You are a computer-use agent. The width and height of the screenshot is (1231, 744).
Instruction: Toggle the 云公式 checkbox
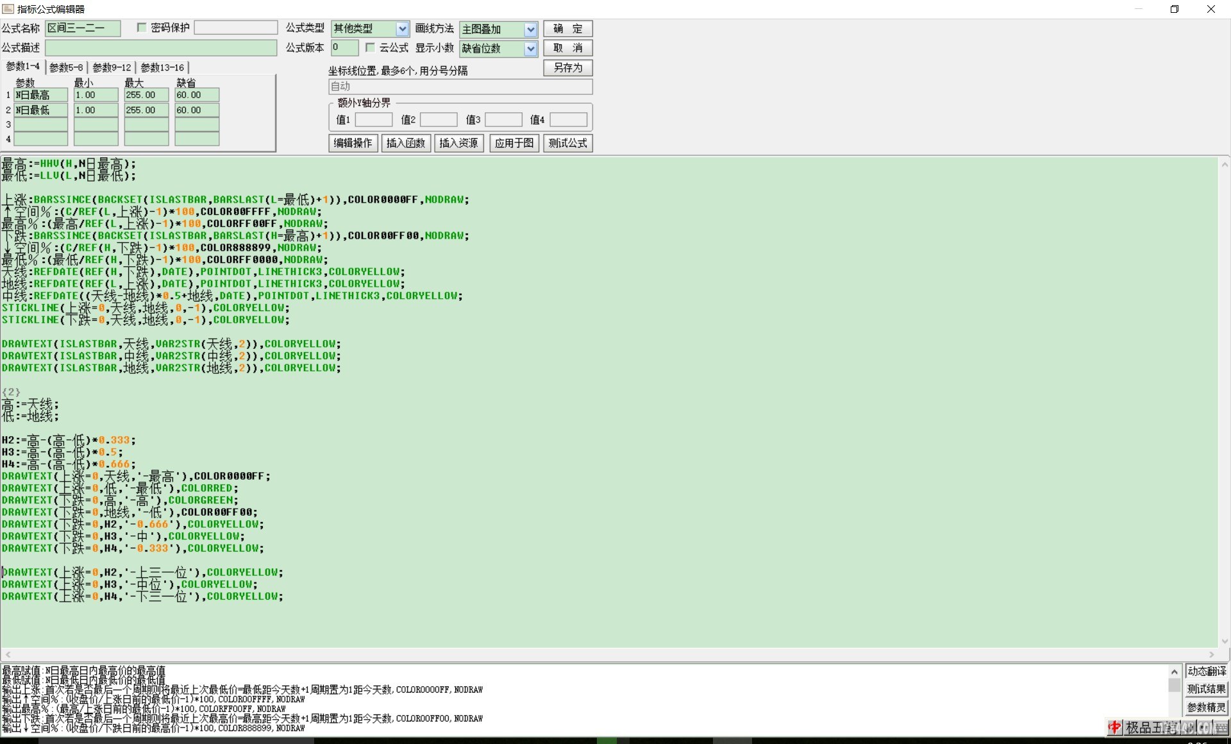(370, 47)
